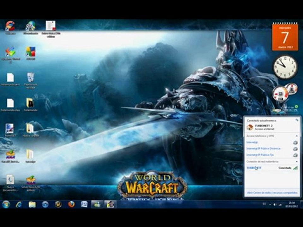Refresh the network list in popup
Screen dimensions: 303x227
[297, 120]
